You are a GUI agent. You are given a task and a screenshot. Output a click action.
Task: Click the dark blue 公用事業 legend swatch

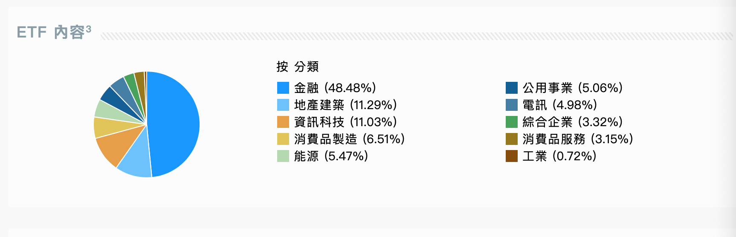(x=512, y=88)
